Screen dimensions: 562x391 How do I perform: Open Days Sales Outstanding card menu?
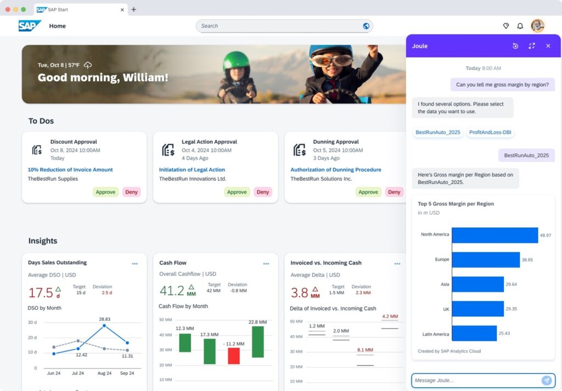coord(135,264)
